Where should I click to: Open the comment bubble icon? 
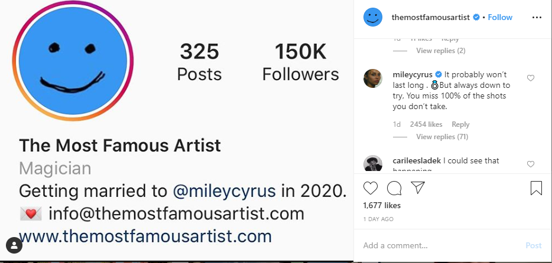tap(394, 188)
